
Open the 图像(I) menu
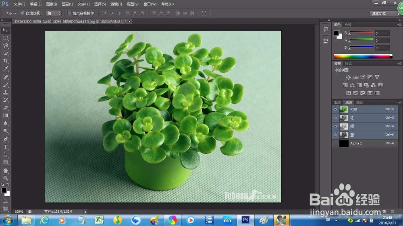(52, 4)
